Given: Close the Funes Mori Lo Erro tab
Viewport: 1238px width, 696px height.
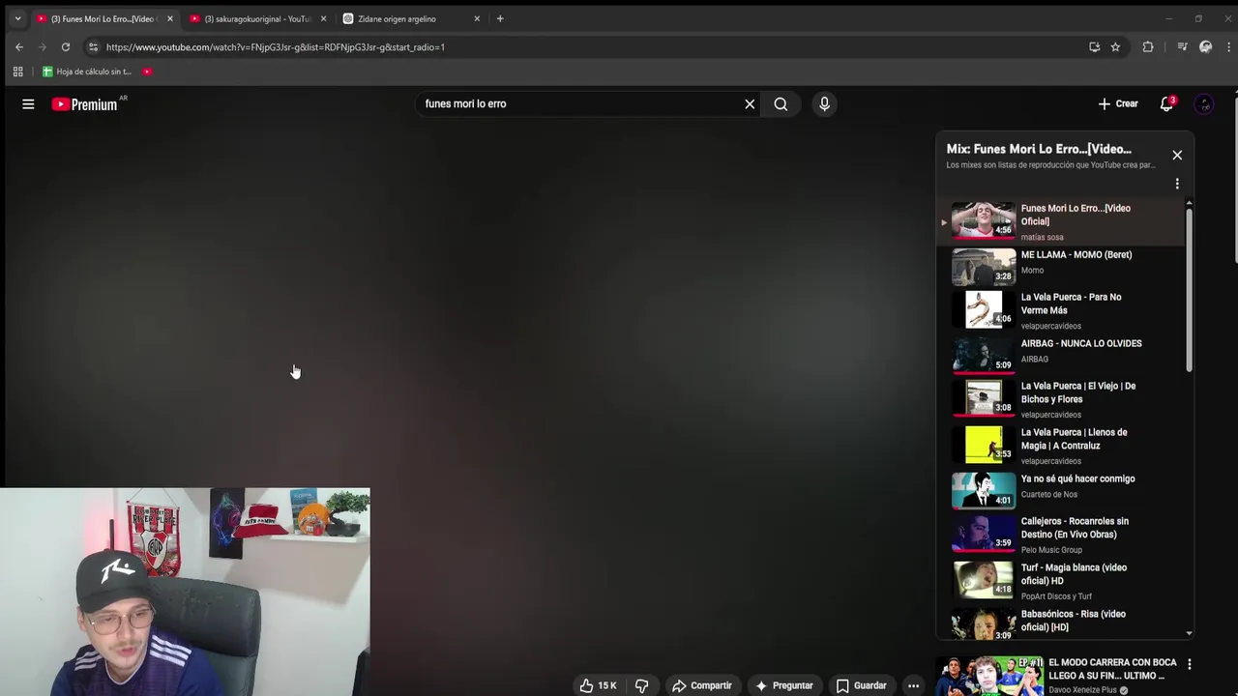Looking at the screenshot, I should tap(170, 18).
